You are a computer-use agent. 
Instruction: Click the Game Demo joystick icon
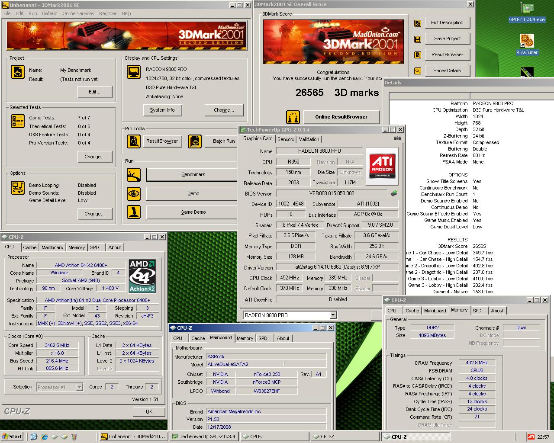coord(134,212)
